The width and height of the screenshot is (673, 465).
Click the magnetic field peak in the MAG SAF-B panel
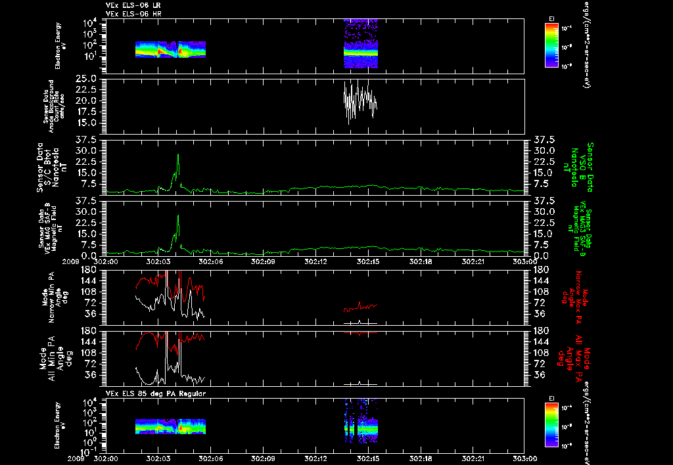178,216
